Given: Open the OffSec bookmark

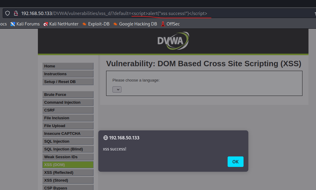Looking at the screenshot, I should 170,24.
